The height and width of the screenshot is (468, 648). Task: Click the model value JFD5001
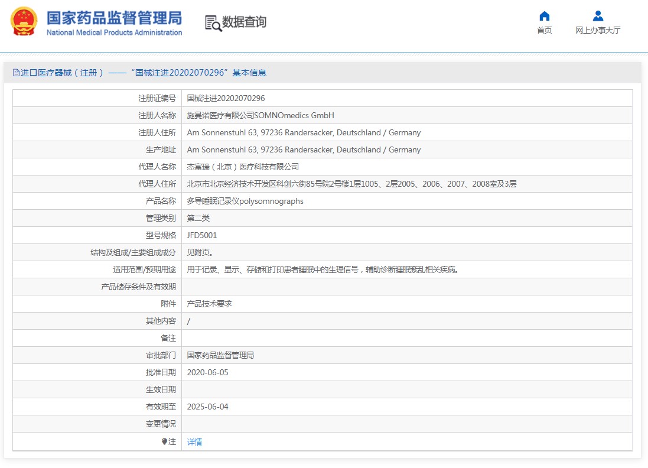click(202, 235)
